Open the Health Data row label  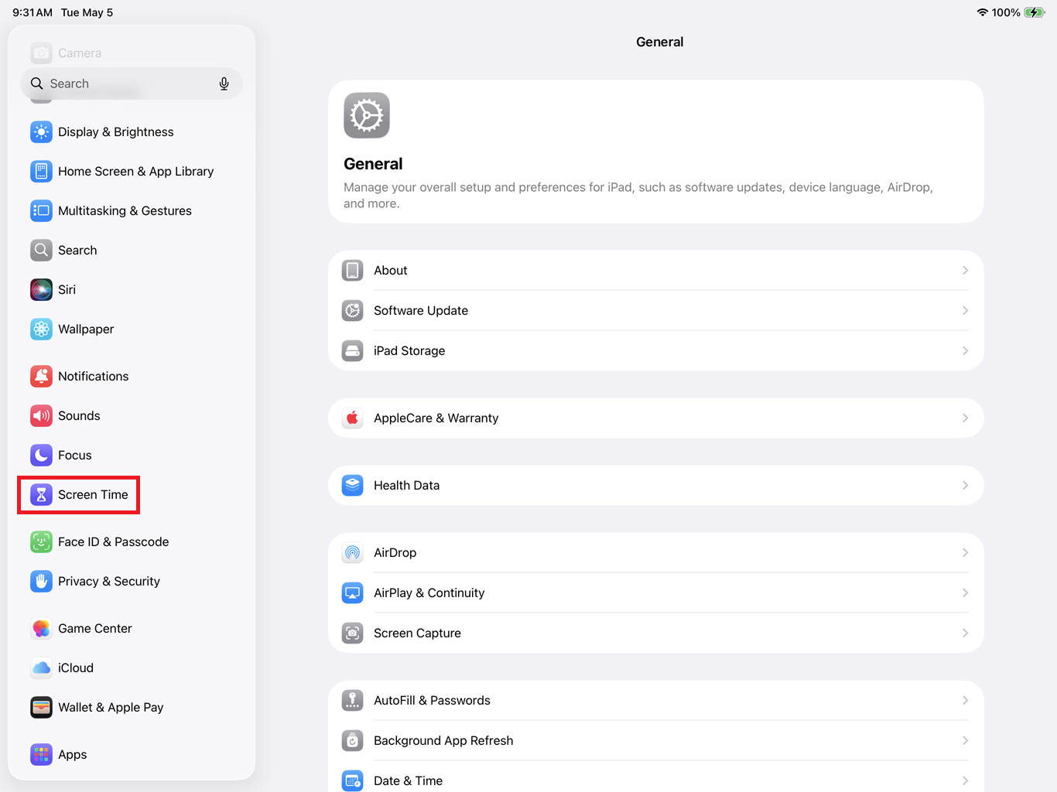pyautogui.click(x=407, y=486)
